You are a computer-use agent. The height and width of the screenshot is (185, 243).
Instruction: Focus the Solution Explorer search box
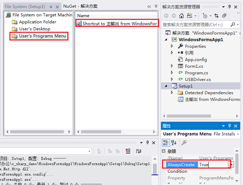click(x=195, y=25)
